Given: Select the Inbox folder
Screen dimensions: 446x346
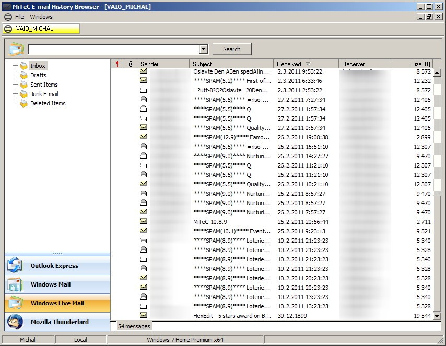Looking at the screenshot, I should click(38, 66).
